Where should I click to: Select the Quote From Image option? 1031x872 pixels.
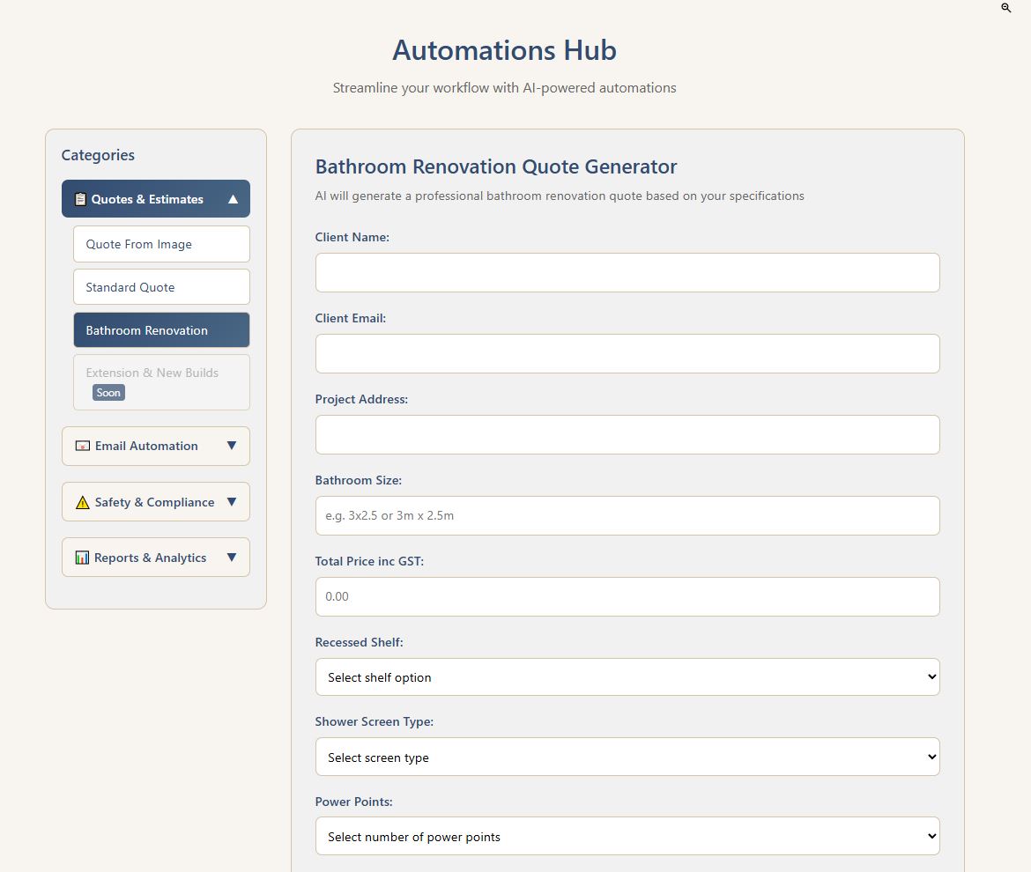(161, 244)
